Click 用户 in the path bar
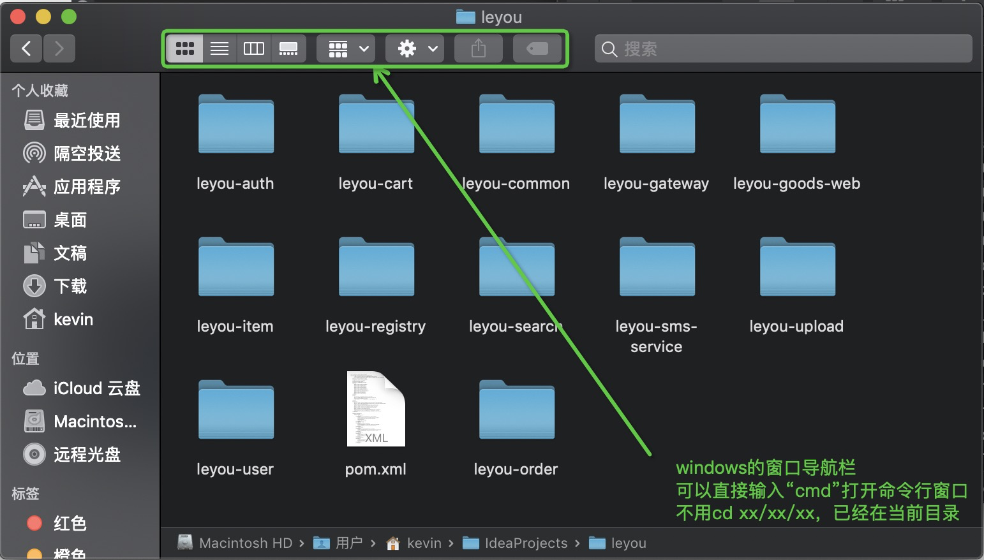The image size is (984, 560). coord(338,543)
